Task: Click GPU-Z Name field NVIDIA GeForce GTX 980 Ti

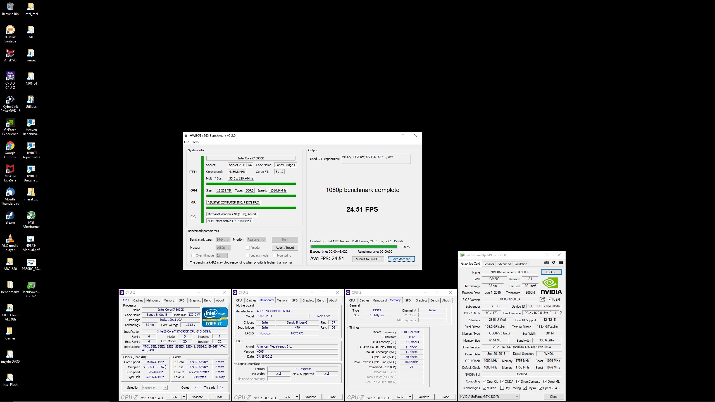Action: click(x=510, y=272)
